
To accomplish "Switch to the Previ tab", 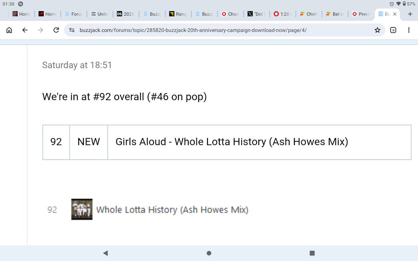I will pos(361,14).
